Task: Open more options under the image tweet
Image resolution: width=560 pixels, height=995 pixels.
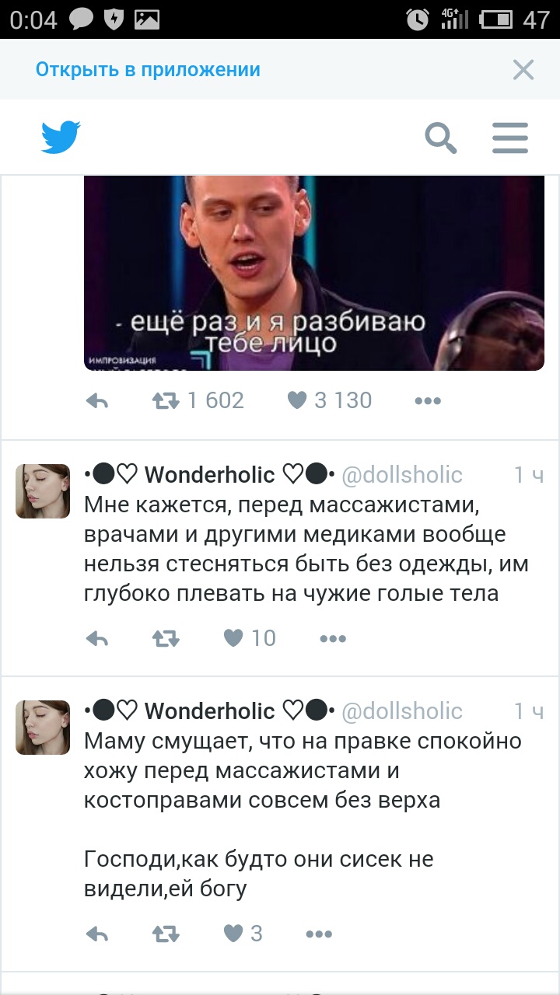Action: pos(428,401)
